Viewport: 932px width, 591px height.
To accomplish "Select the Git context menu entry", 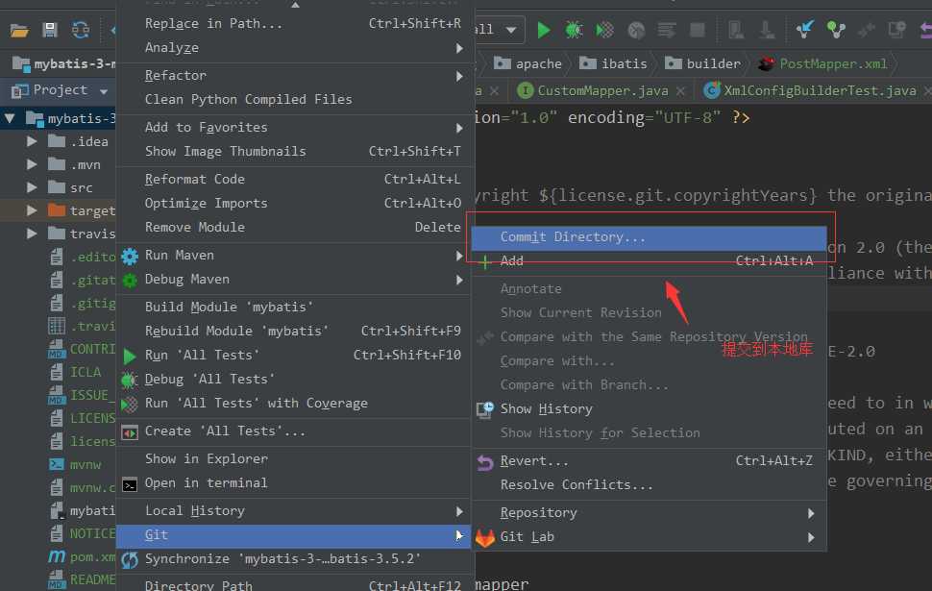I will pos(294,535).
